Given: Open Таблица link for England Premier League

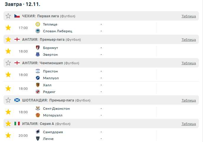Looking at the screenshot, I should (189, 40).
